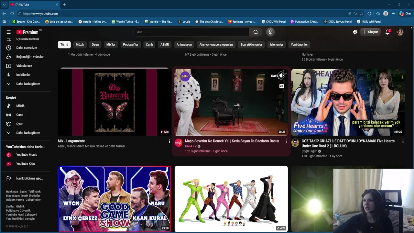The width and height of the screenshot is (414, 233).
Task: Go back with the browser back arrow
Action: coord(4,14)
